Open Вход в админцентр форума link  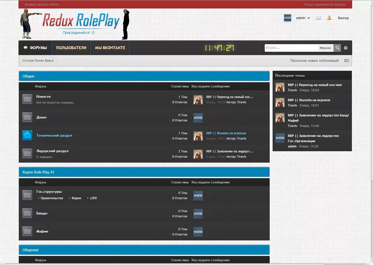click(325, 4)
